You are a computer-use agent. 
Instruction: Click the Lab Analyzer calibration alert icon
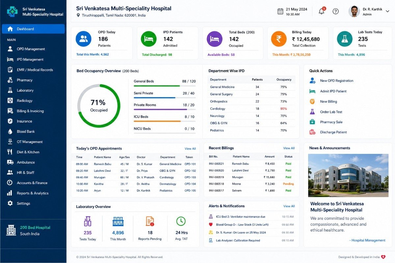[211, 240]
